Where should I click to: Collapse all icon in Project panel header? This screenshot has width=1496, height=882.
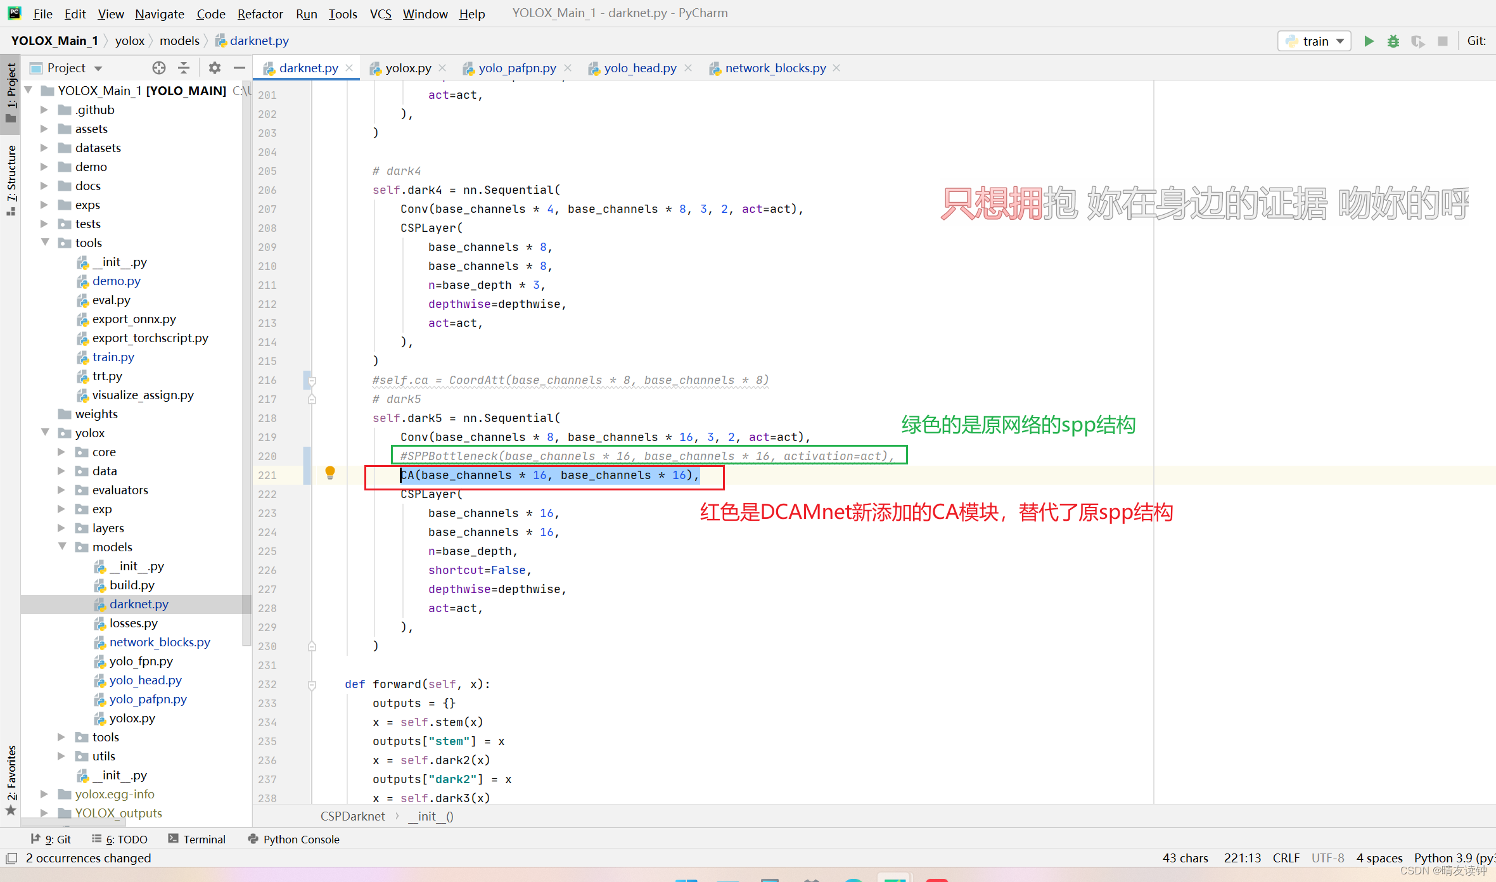point(184,68)
